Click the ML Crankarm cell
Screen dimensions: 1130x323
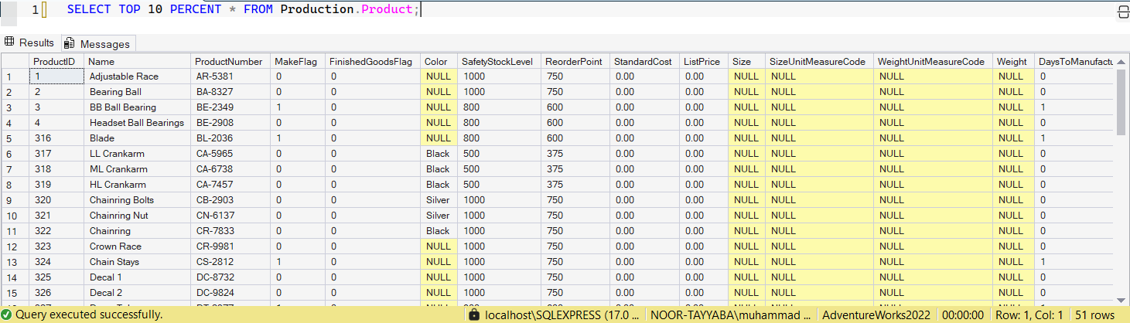137,169
